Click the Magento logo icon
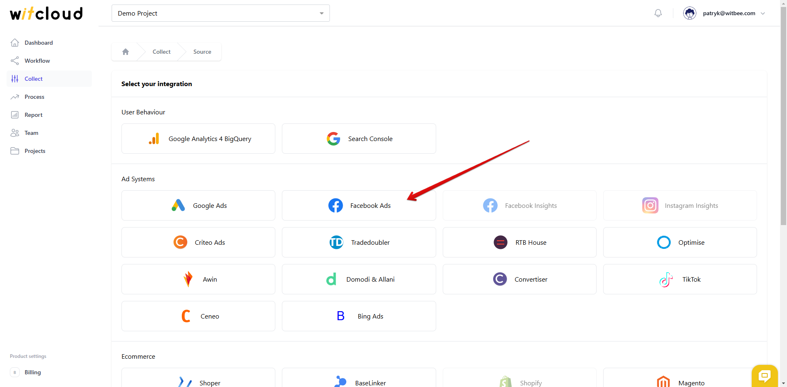This screenshot has width=787, height=387. [663, 382]
